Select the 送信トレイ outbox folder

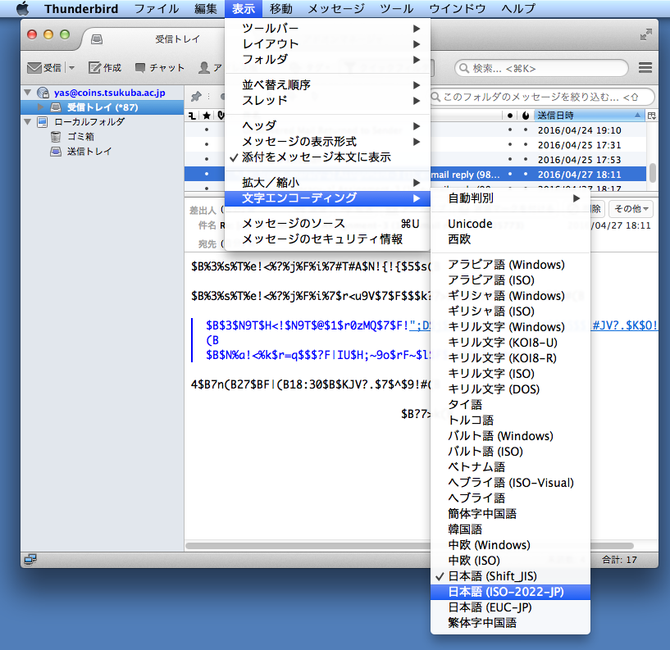[80, 151]
